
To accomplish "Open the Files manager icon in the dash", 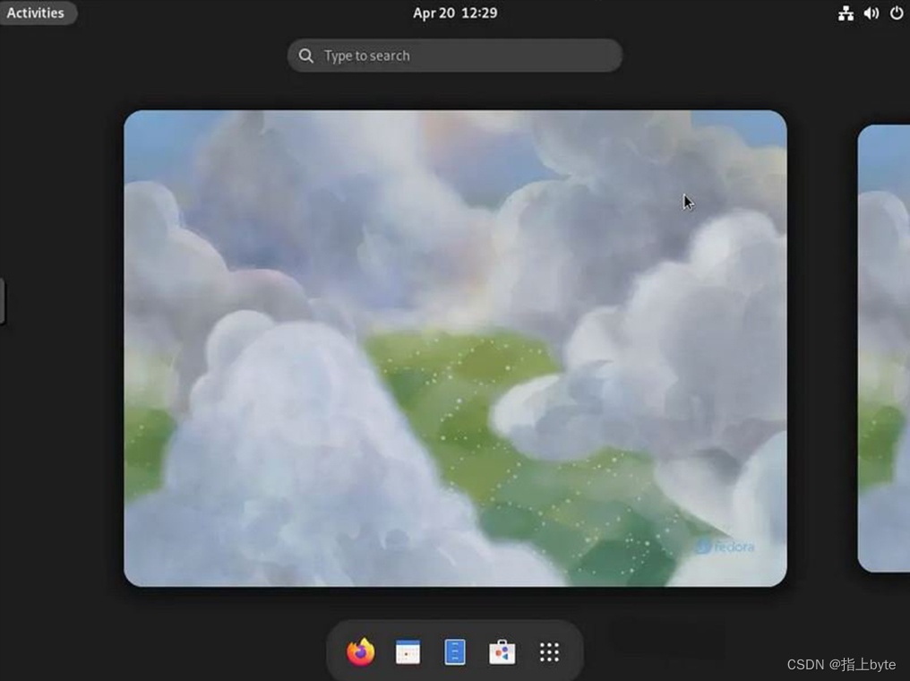I will tap(454, 652).
